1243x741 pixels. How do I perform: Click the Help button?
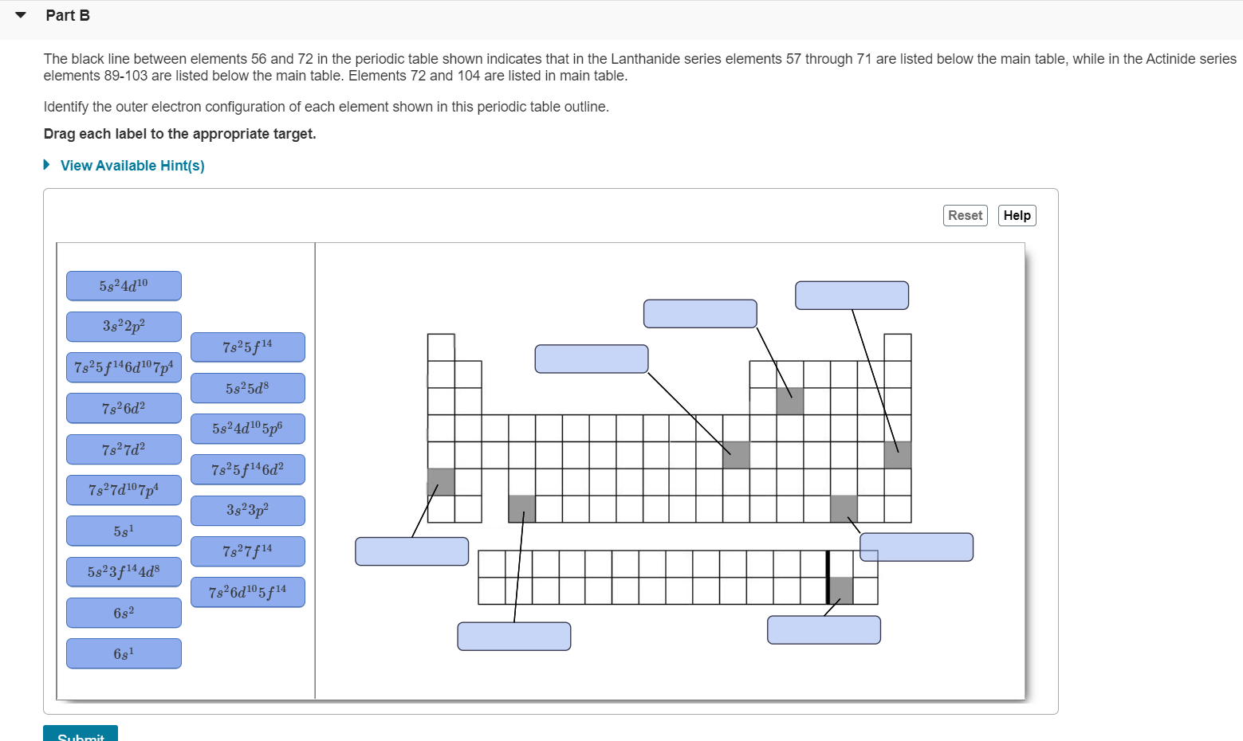pos(1017,215)
